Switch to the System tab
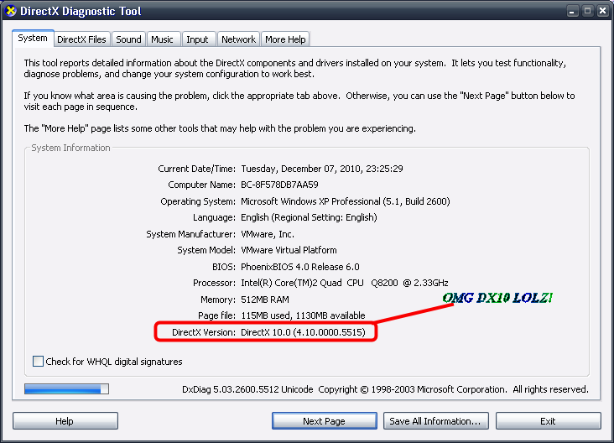Screen dimensions: 614x443 (x=33, y=39)
